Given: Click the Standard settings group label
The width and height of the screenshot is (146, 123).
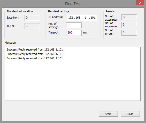Looking at the screenshot, I should [x=58, y=11].
